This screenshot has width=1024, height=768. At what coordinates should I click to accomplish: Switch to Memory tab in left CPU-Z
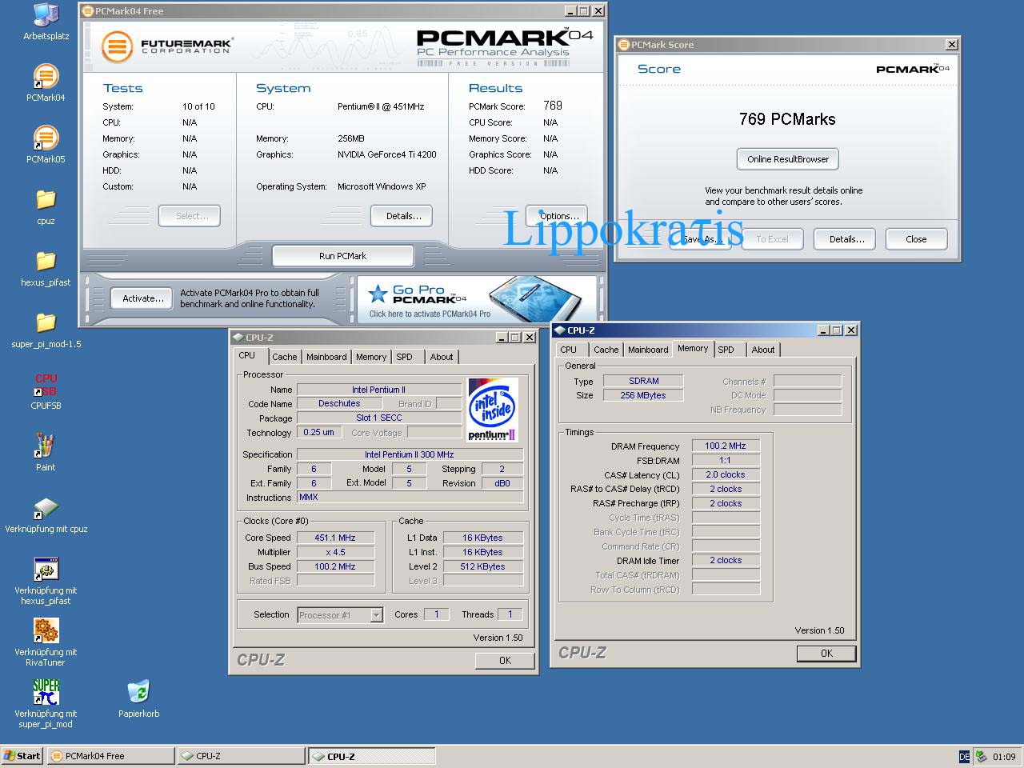click(x=371, y=357)
